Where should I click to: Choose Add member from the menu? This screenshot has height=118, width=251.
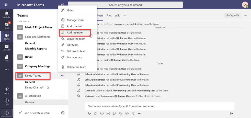point(78,32)
